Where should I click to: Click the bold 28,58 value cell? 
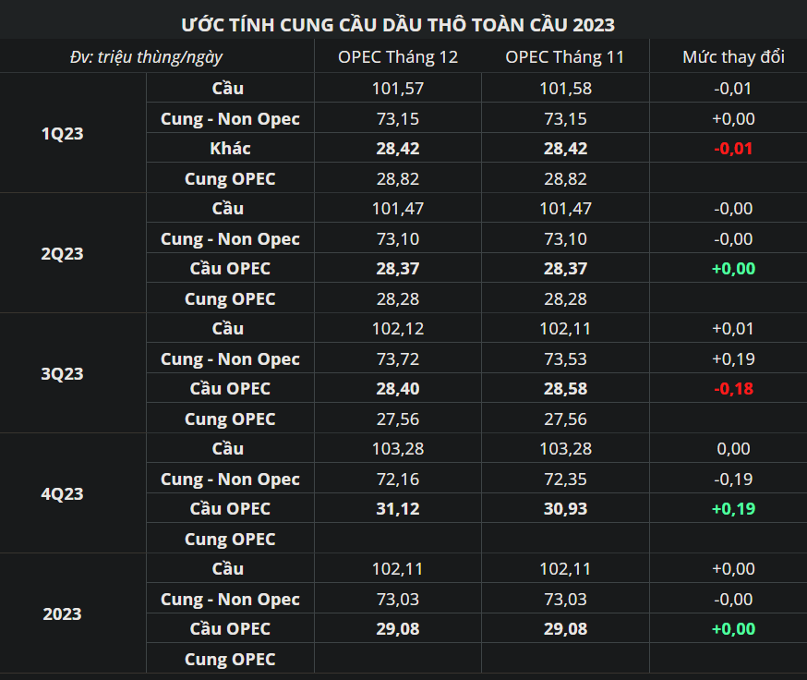(565, 389)
